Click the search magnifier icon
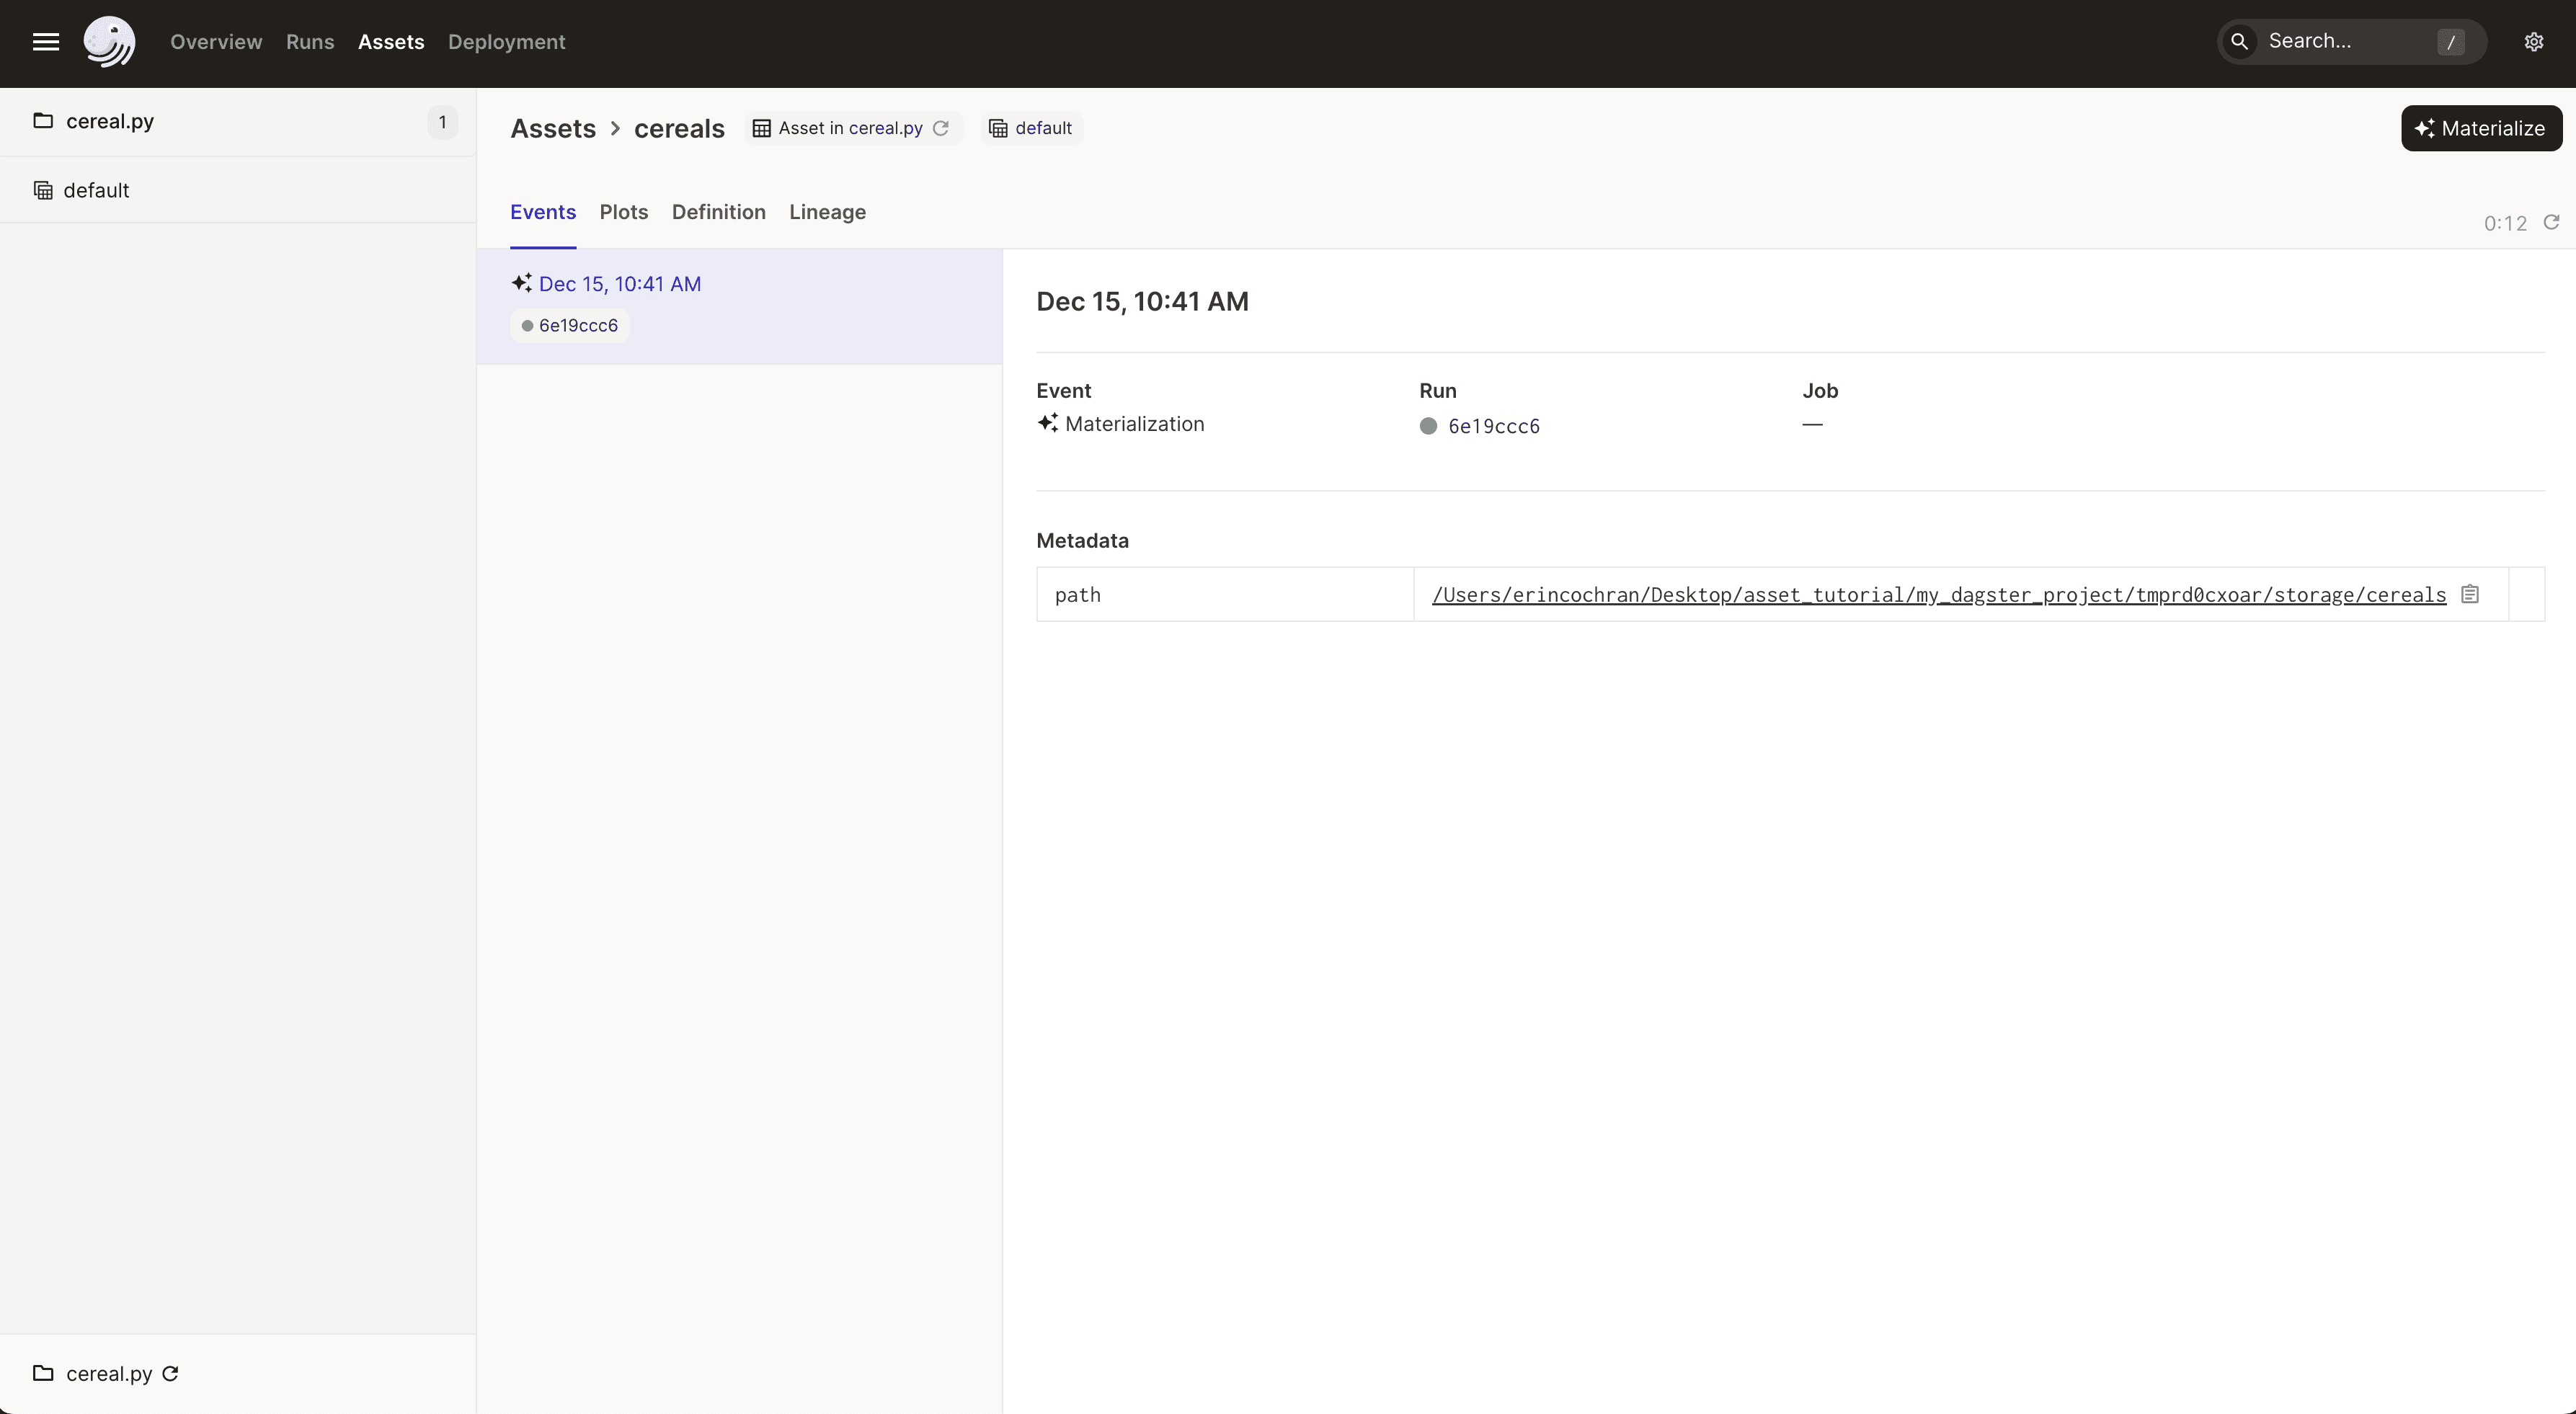Image resolution: width=2576 pixels, height=1414 pixels. tap(2240, 42)
